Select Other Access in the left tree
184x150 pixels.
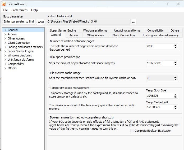click(x=16, y=38)
